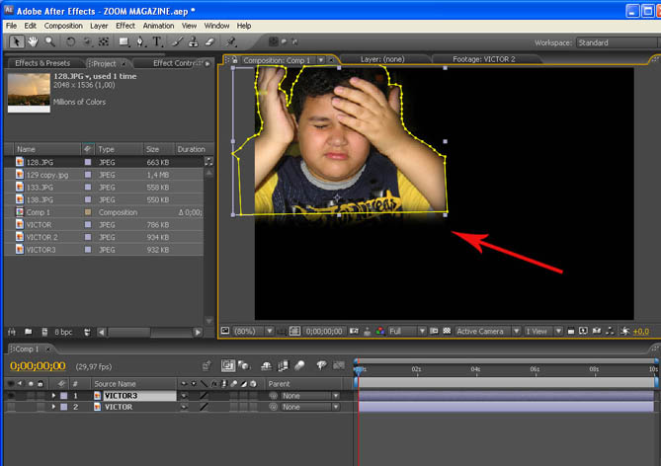Select the 129 copy.jpg file in Project list
Image resolution: width=661 pixels, height=466 pixels.
click(48, 174)
